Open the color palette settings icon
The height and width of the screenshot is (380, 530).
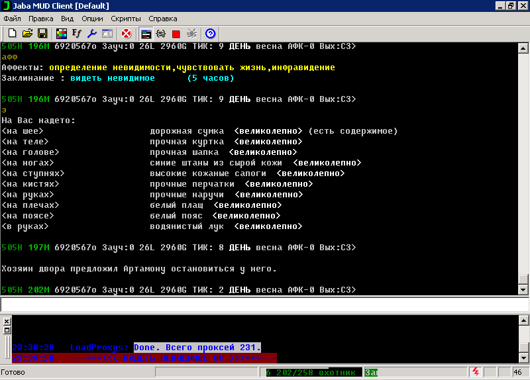[x=61, y=33]
